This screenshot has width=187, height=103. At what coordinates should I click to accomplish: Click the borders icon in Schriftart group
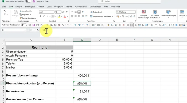53,16
